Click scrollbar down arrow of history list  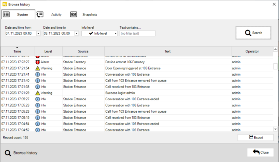click(275, 129)
